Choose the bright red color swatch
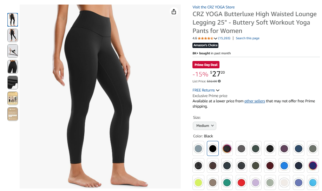 241,182
